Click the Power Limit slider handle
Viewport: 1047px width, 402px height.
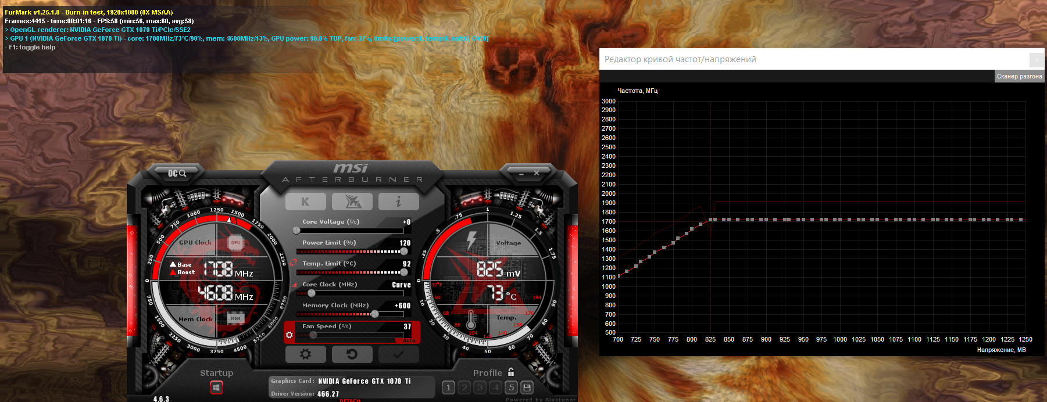404,251
